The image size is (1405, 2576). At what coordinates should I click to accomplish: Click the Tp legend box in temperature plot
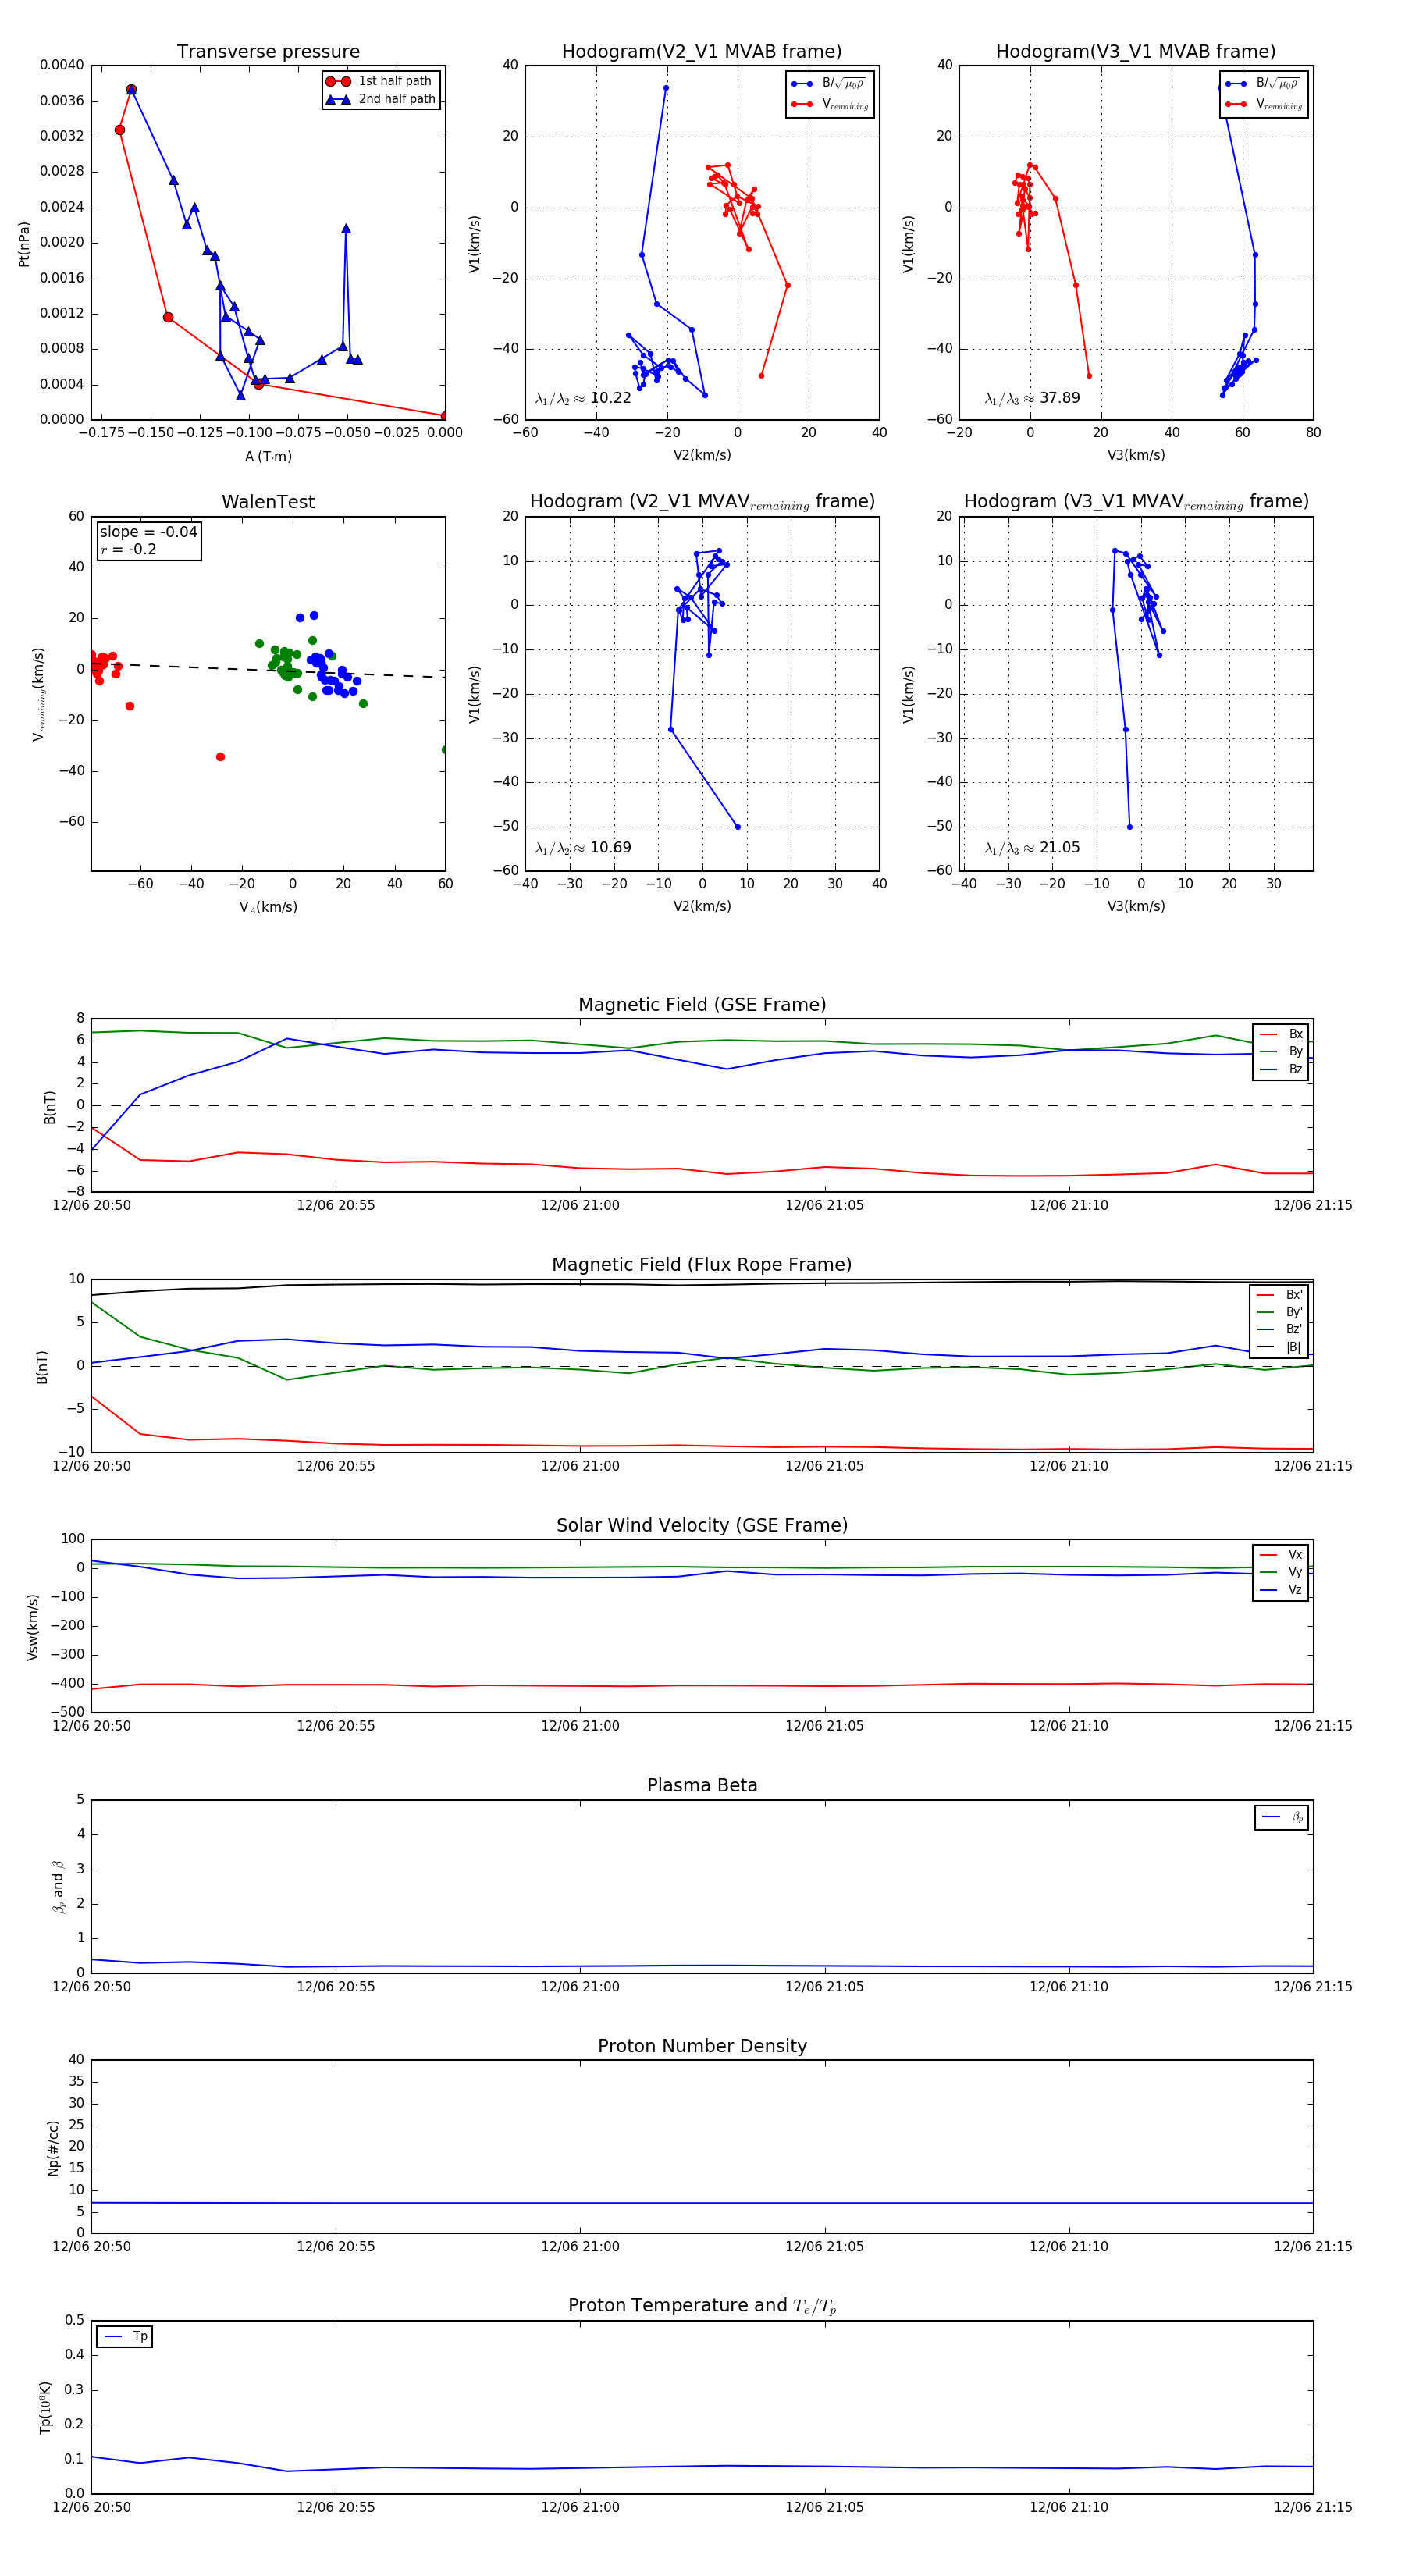click(x=124, y=2337)
